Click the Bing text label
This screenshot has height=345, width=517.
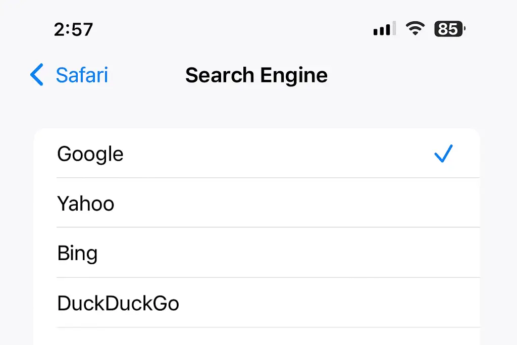(x=77, y=253)
